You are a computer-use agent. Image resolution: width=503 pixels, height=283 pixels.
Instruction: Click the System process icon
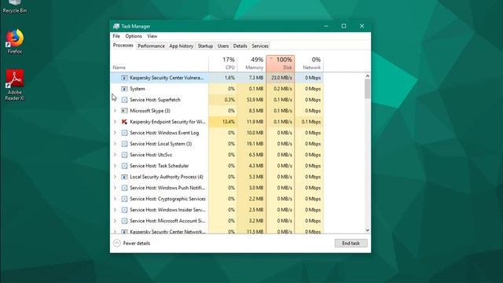pos(124,89)
